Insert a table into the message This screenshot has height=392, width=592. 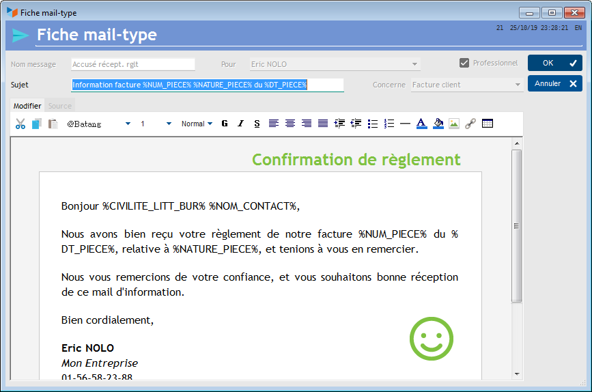(x=488, y=124)
